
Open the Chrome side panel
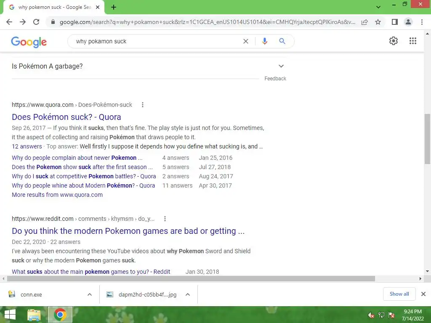tap(395, 22)
